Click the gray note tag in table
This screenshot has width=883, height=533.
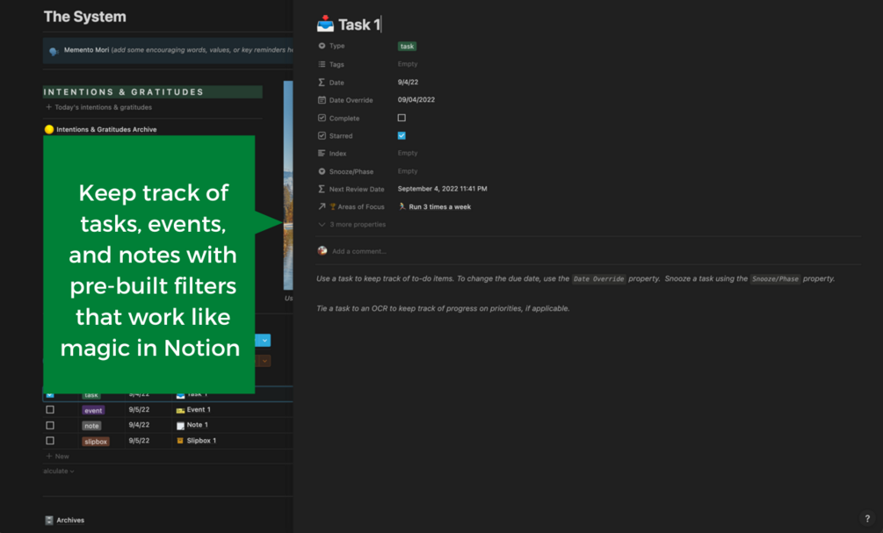point(91,426)
